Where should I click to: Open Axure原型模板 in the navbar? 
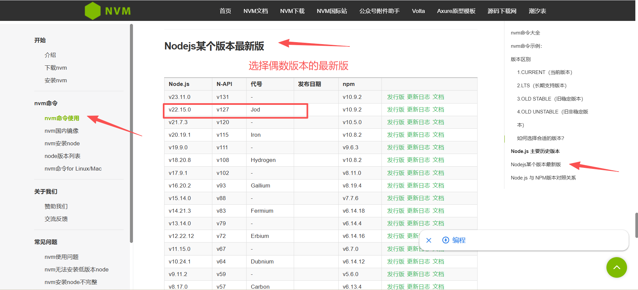coord(456,11)
